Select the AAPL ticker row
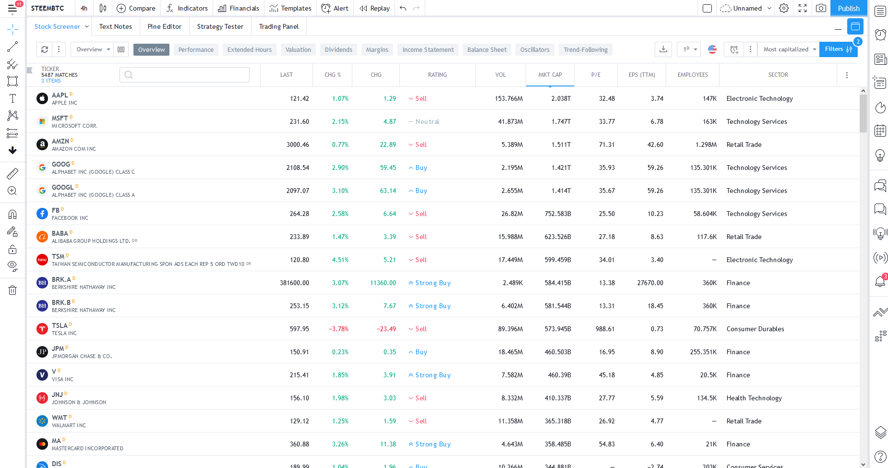The height and width of the screenshot is (468, 888). (443, 98)
